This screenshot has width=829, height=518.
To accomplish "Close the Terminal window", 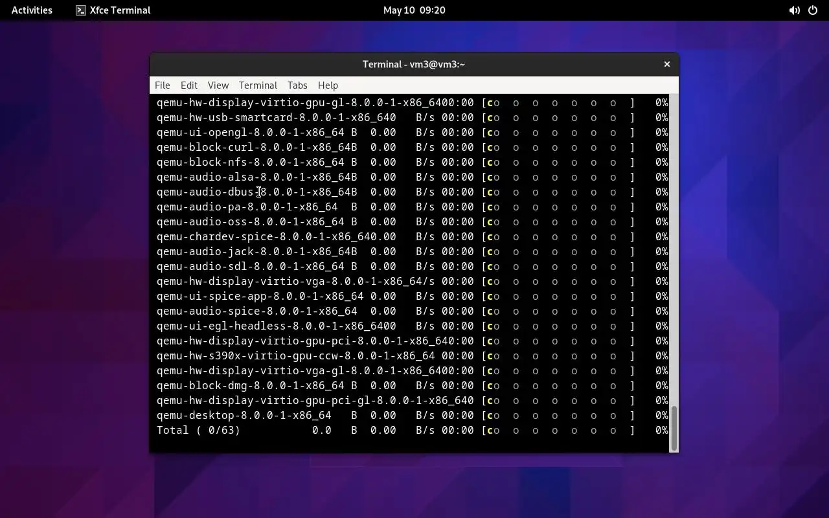I will [666, 64].
